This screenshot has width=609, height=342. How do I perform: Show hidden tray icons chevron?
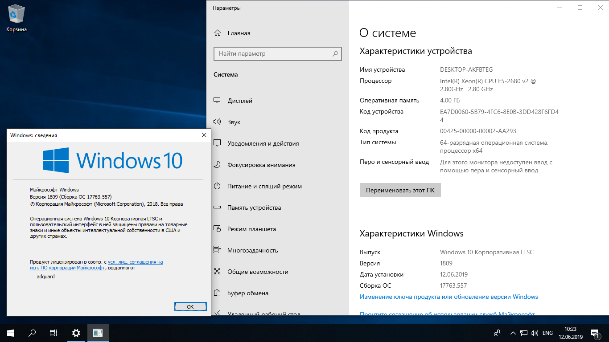[513, 333]
